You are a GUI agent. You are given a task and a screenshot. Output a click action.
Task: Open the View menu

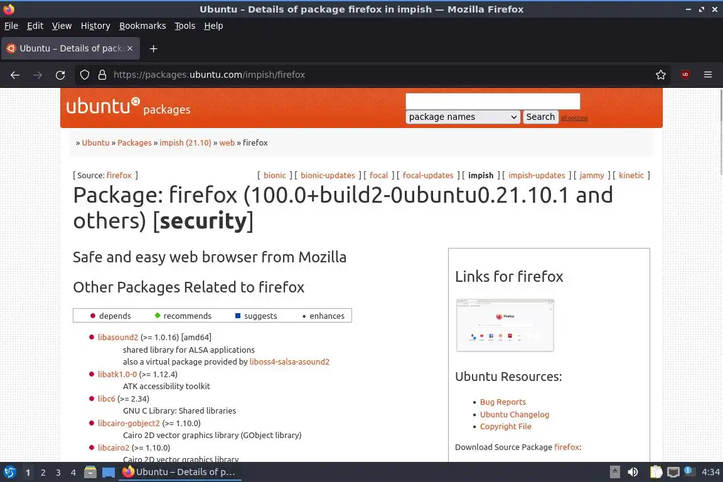click(x=62, y=26)
